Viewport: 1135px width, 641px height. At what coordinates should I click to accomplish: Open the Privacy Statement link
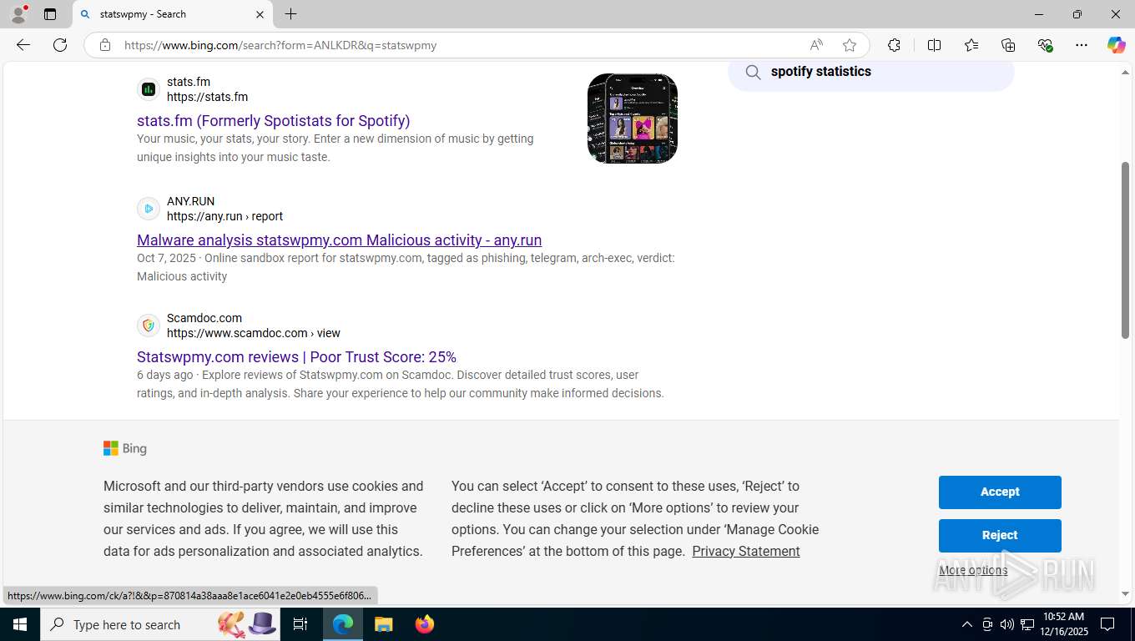tap(746, 552)
